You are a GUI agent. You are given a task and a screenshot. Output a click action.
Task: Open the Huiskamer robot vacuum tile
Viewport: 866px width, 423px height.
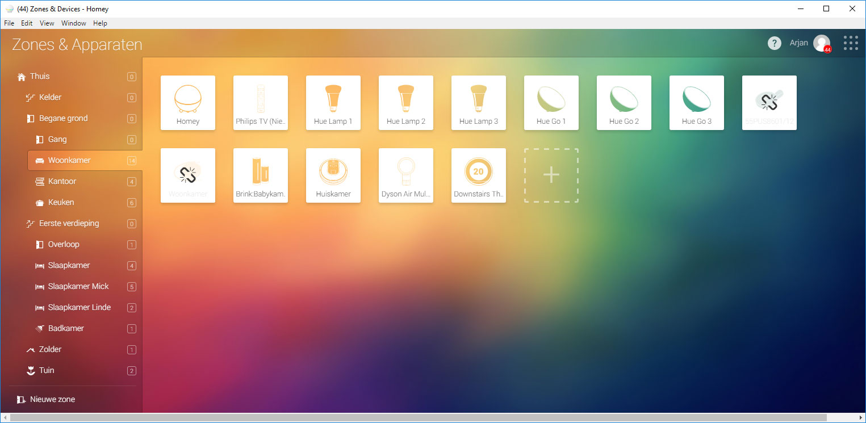[333, 175]
